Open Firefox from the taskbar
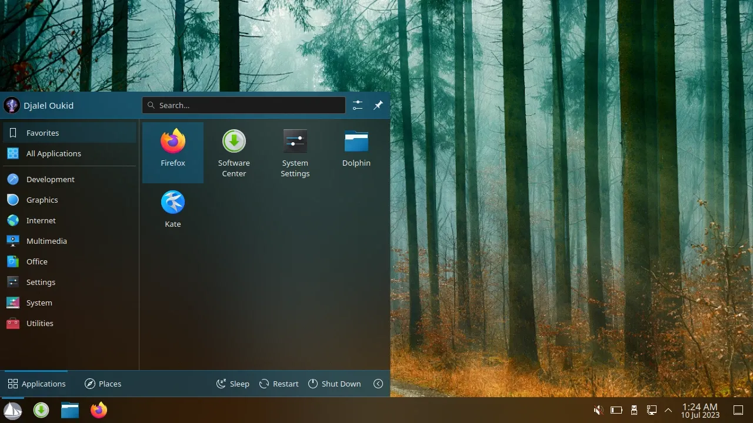Image resolution: width=753 pixels, height=423 pixels. tap(99, 410)
